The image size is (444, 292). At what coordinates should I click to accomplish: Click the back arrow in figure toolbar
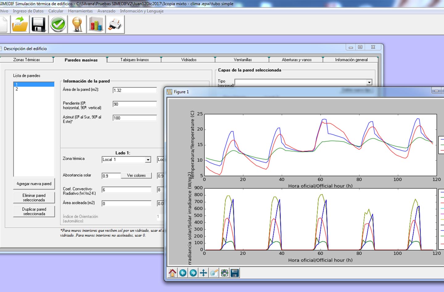pos(183,273)
